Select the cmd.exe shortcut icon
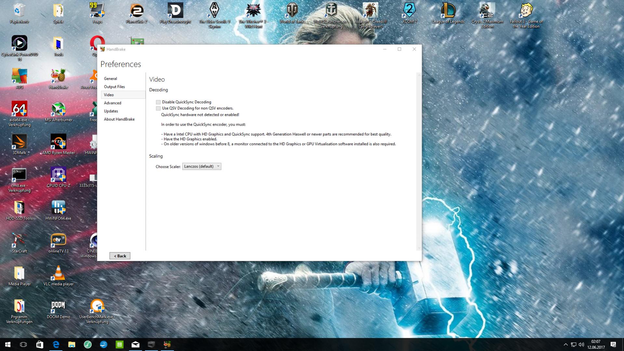 pos(19,180)
